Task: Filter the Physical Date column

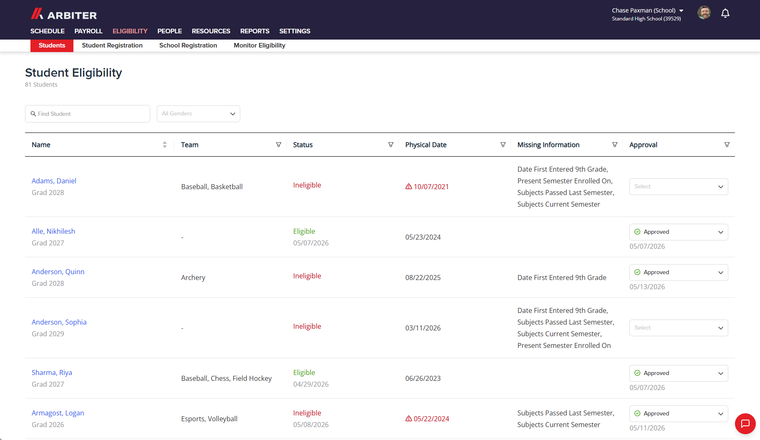Action: point(503,145)
